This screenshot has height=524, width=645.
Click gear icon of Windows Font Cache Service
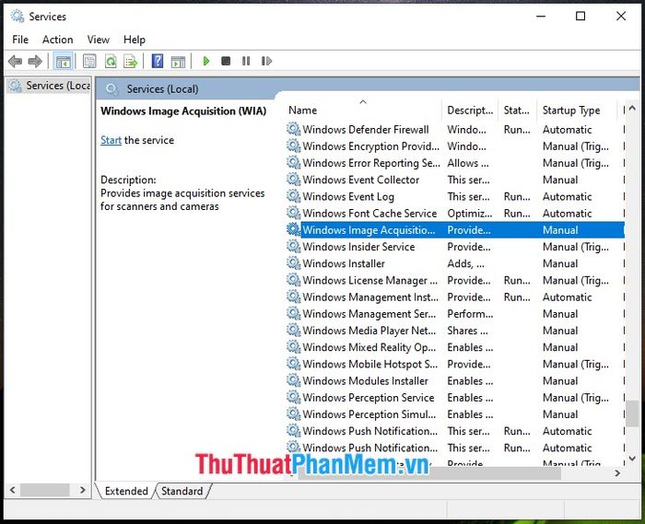click(293, 213)
